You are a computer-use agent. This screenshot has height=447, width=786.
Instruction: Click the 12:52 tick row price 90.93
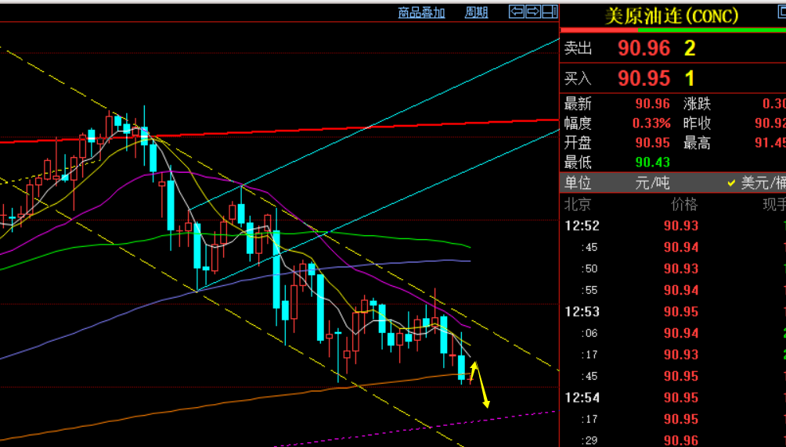tap(681, 226)
